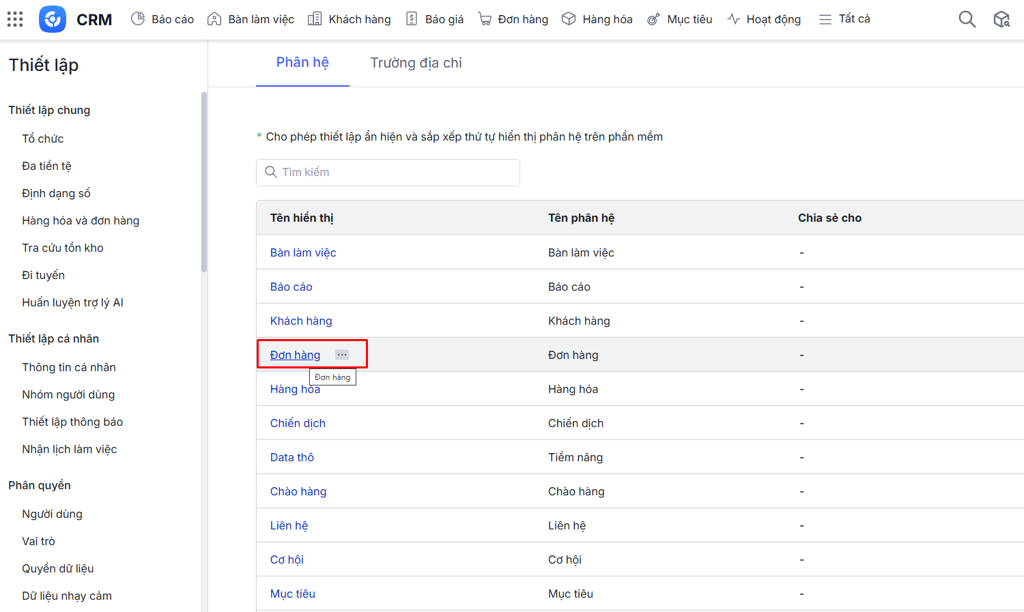Go to Vai trò under Phân quyền
This screenshot has width=1024, height=612.
[38, 541]
